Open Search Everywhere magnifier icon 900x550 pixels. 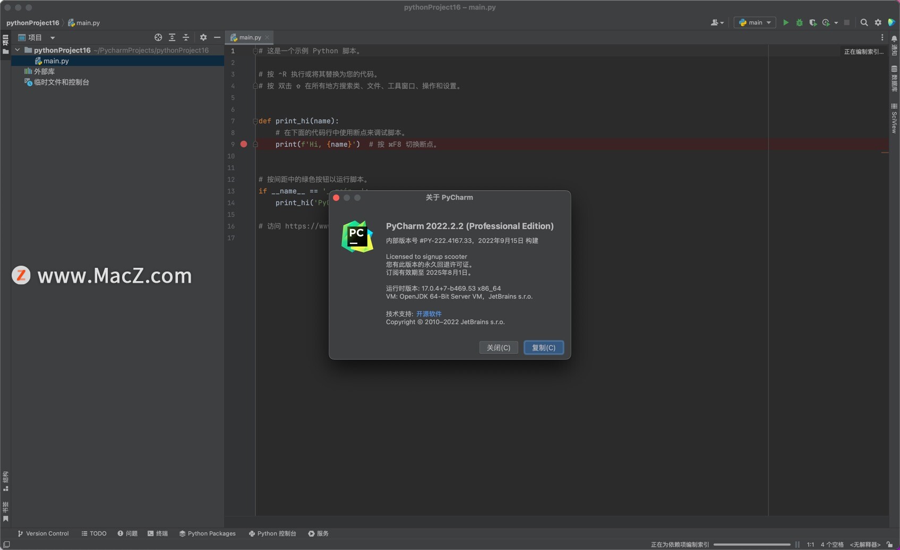[x=864, y=23]
